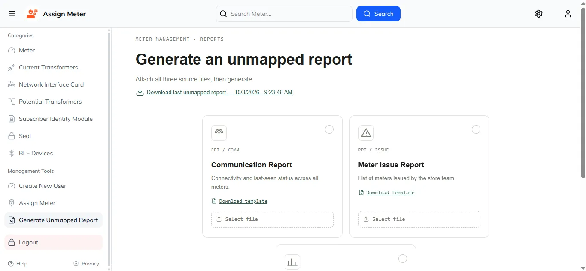Click the Search Meter input field
The width and height of the screenshot is (586, 271).
[x=284, y=14]
